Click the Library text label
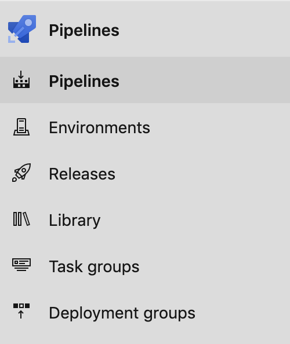The width and height of the screenshot is (290, 344). pyautogui.click(x=75, y=221)
